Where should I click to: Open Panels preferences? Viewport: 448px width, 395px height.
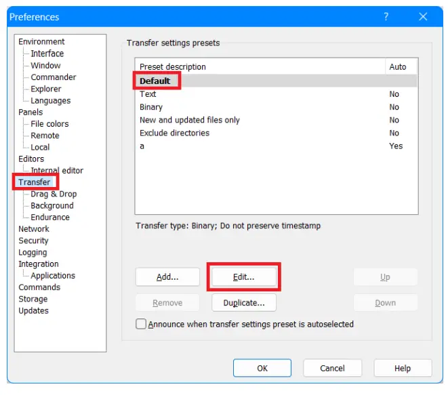coord(30,112)
